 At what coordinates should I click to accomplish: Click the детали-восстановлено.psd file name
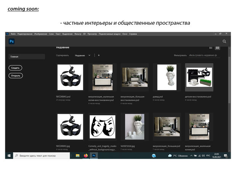(198, 97)
